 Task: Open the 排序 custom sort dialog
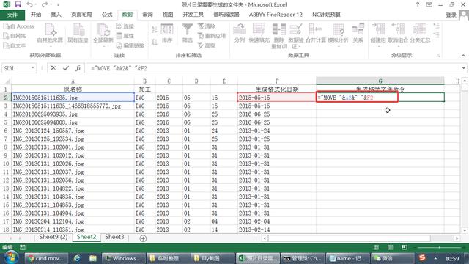coord(167,33)
